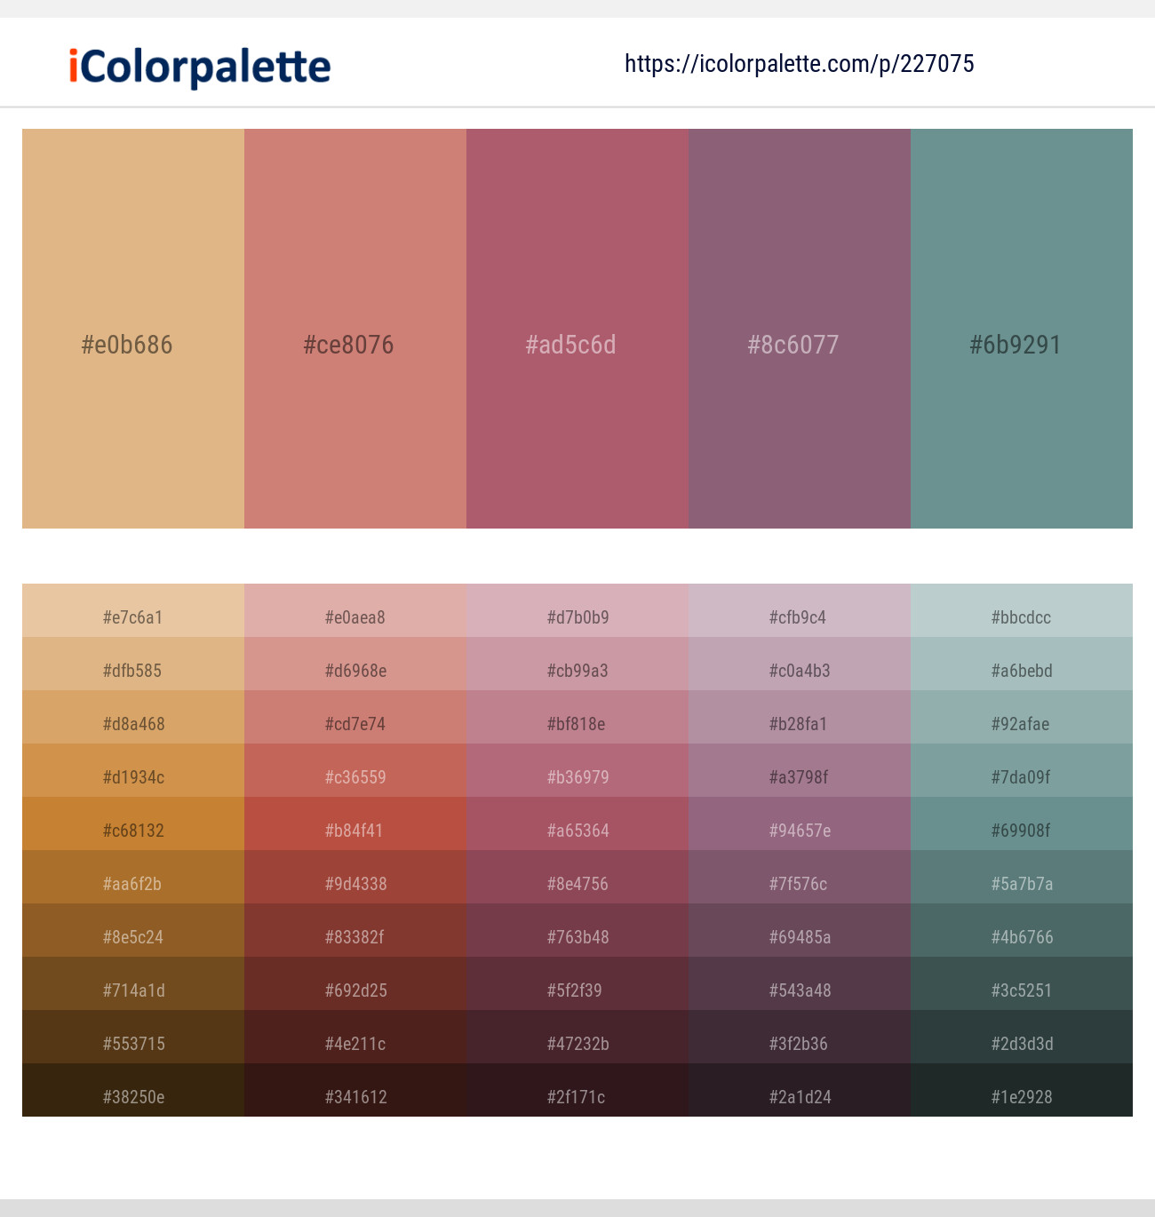Screen dimensions: 1155x1217
Task: Click the #b84f41 red shade swatch
Action: 355,823
